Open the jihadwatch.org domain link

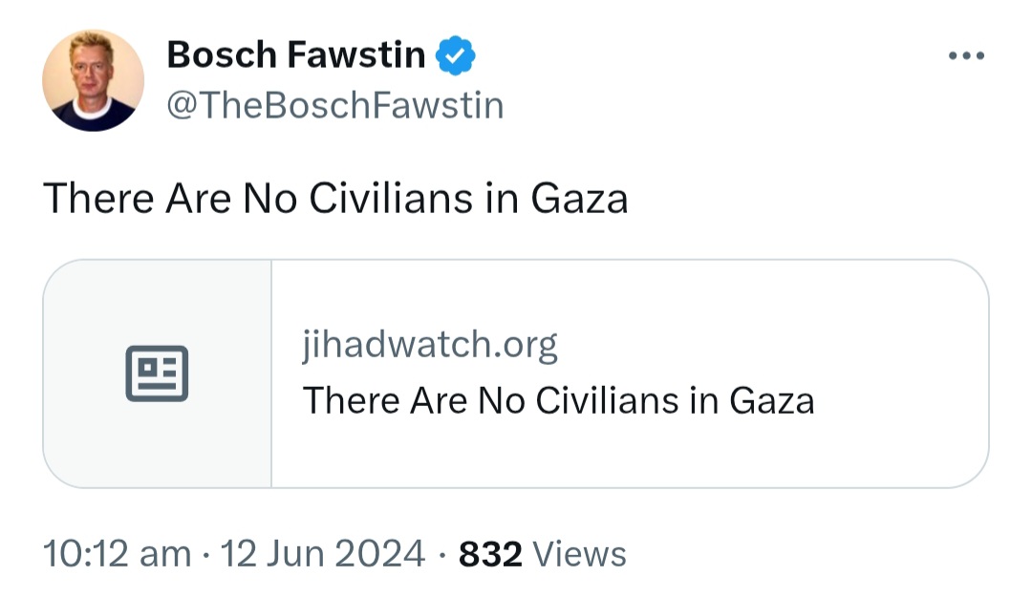coord(430,344)
